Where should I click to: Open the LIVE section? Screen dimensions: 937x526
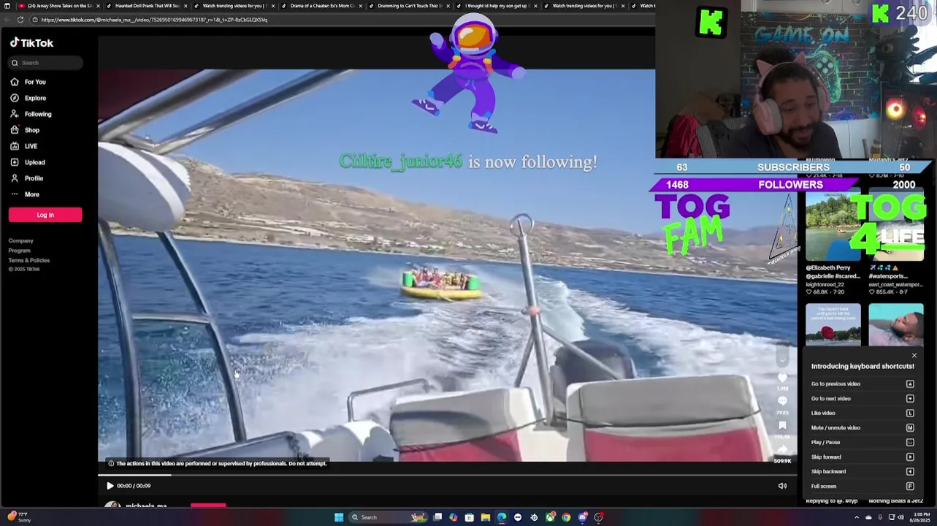click(x=24, y=146)
